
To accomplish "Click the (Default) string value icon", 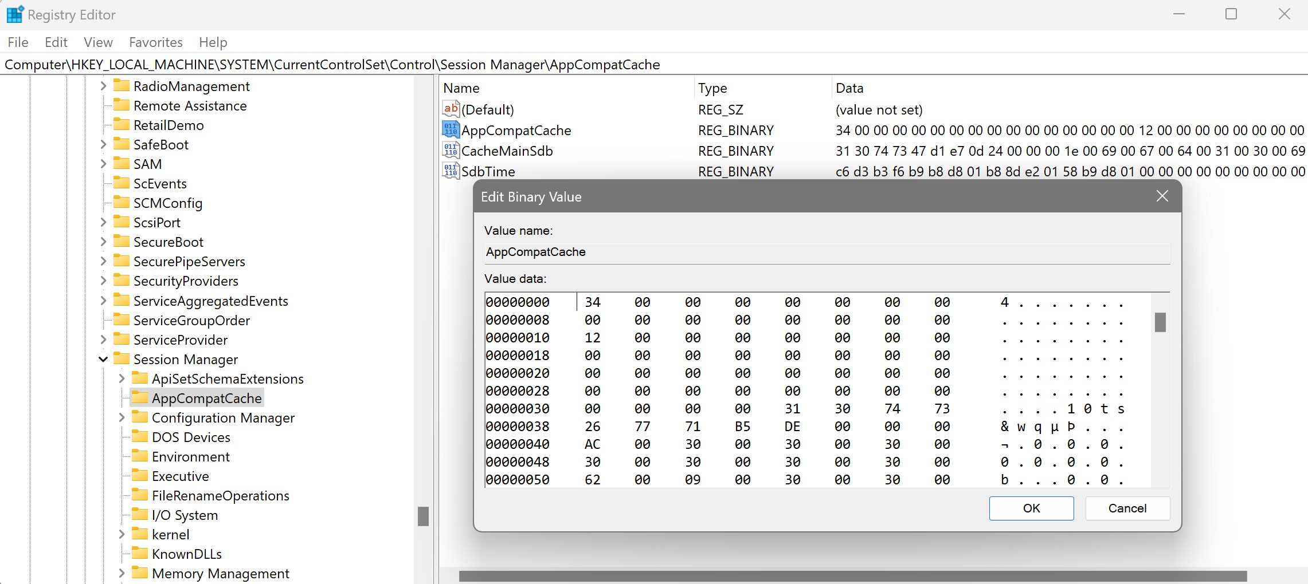I will pyautogui.click(x=451, y=109).
